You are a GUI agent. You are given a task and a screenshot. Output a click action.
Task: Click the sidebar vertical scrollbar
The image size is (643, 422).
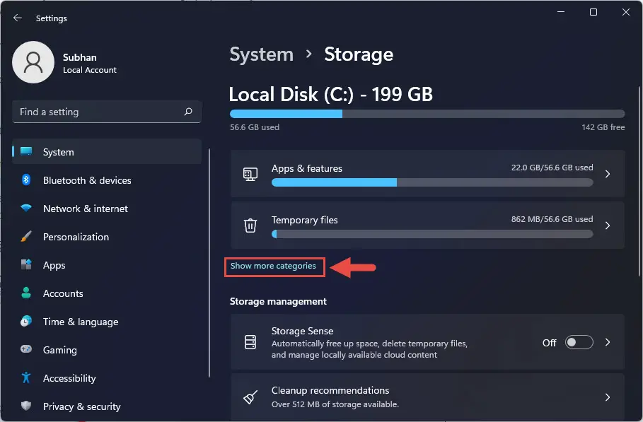pyautogui.click(x=209, y=263)
